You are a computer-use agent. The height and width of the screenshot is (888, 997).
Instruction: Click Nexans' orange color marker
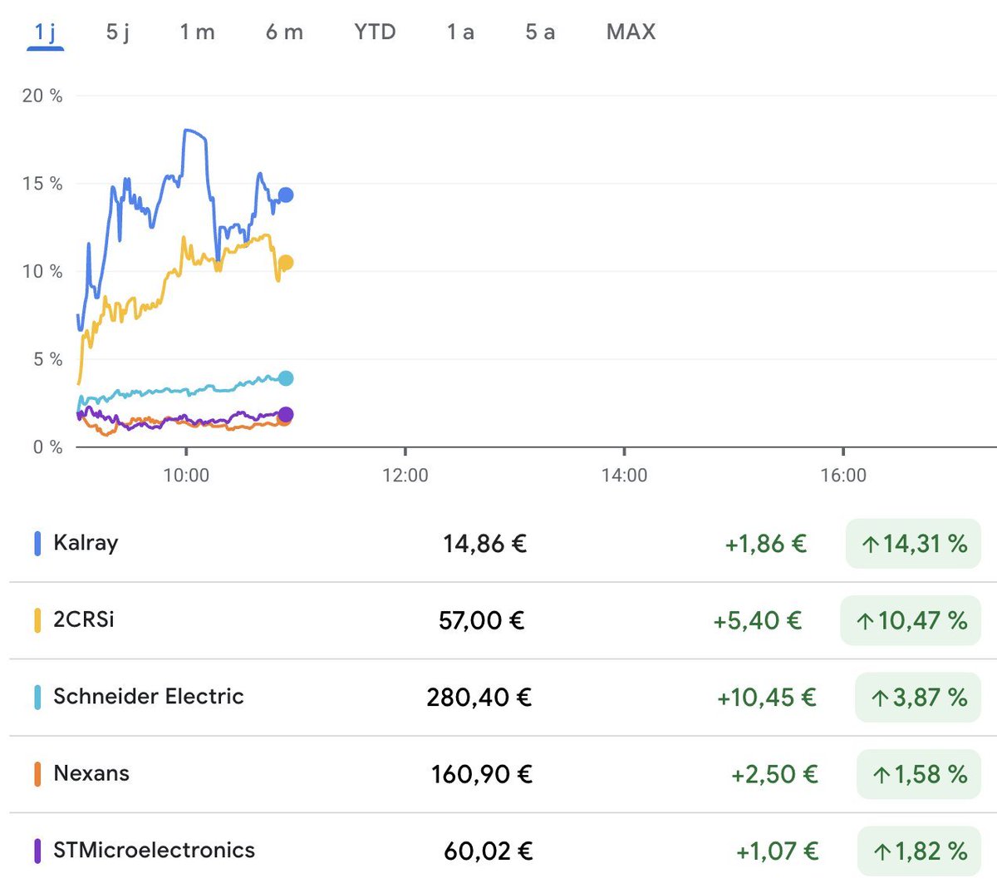tap(37, 774)
